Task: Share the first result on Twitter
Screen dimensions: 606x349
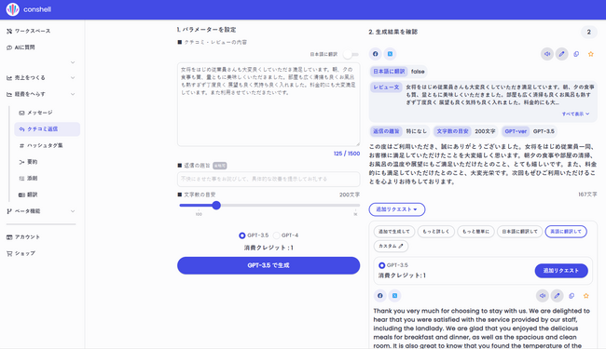Action: [390, 54]
